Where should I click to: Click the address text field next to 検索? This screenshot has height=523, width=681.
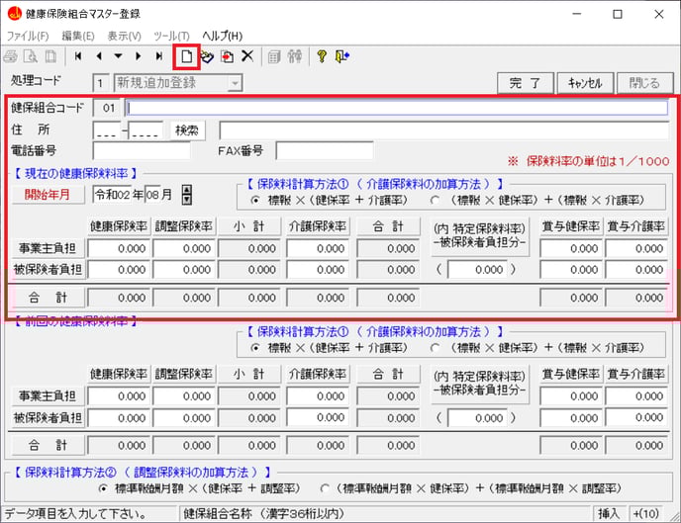[x=443, y=131]
